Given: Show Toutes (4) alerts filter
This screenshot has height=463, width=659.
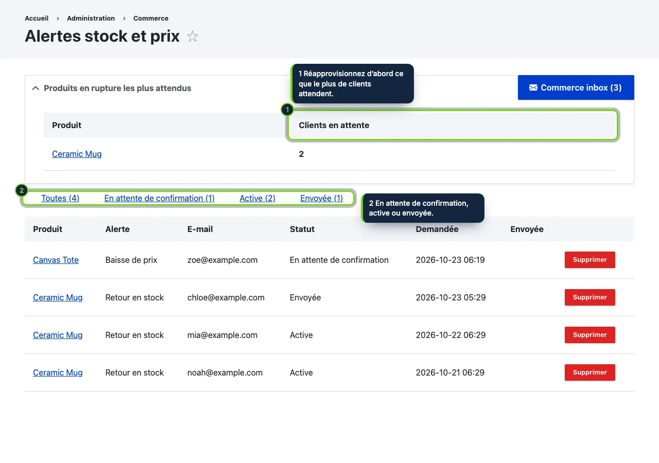Looking at the screenshot, I should click(60, 198).
